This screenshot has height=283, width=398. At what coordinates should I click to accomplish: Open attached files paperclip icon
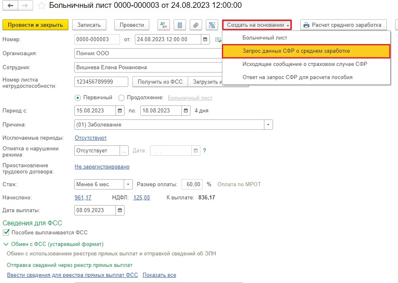click(x=195, y=25)
